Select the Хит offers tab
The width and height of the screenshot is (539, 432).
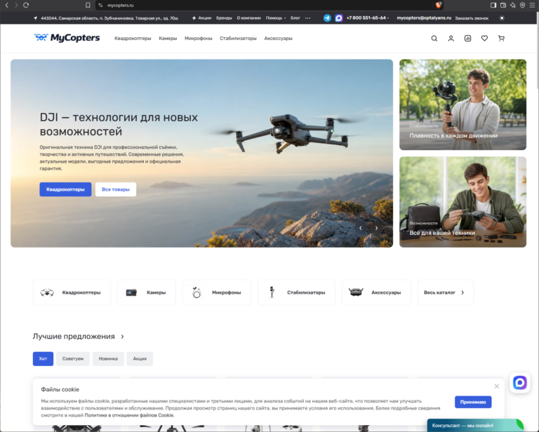pyautogui.click(x=43, y=358)
